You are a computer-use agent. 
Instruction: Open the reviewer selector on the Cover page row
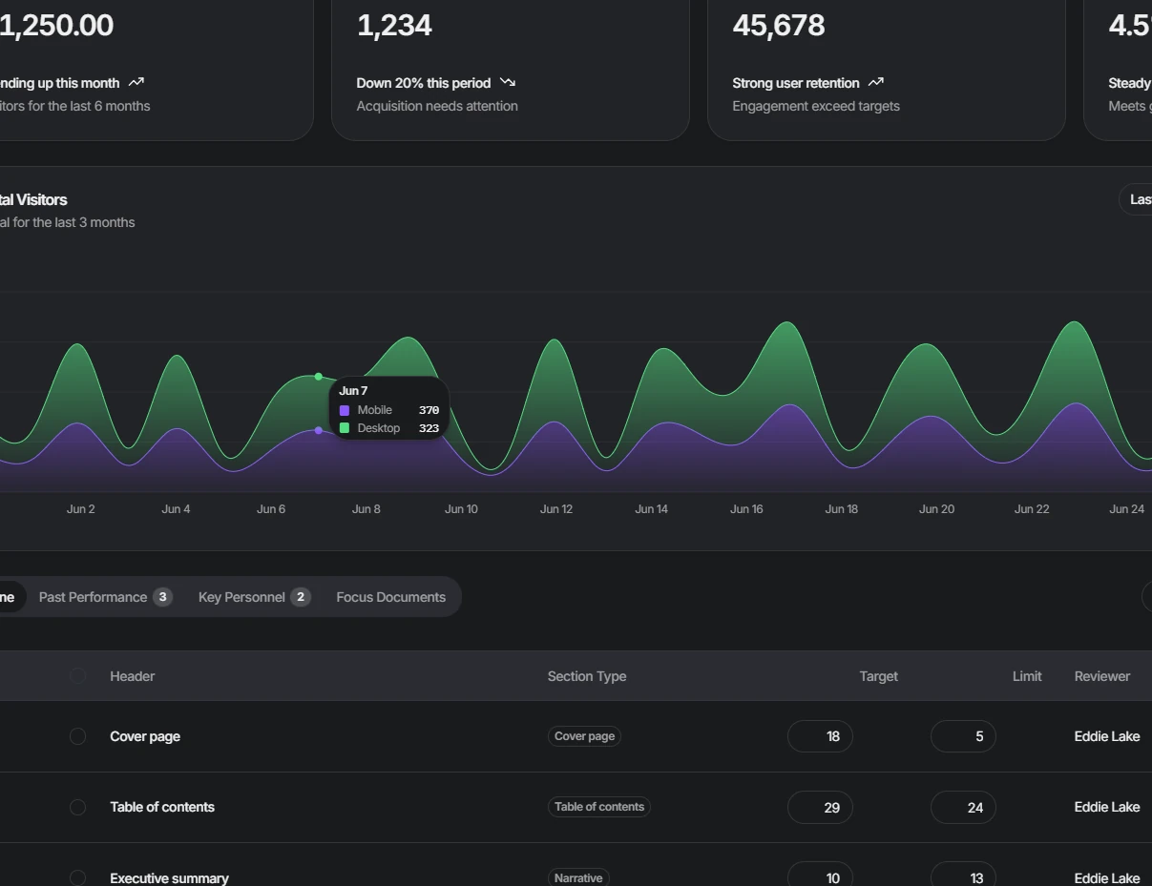point(1107,735)
